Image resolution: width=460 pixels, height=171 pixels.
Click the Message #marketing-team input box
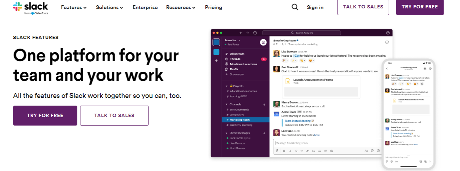coord(328,143)
